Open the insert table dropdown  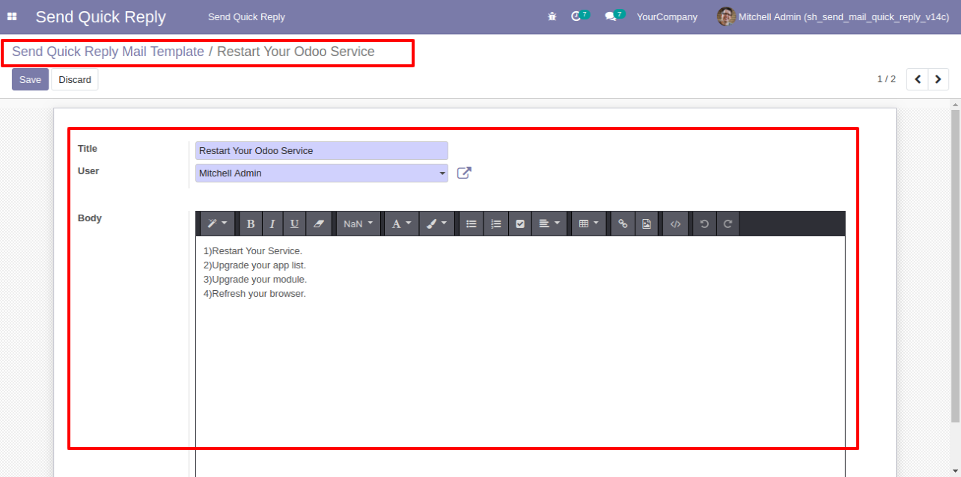tap(589, 224)
